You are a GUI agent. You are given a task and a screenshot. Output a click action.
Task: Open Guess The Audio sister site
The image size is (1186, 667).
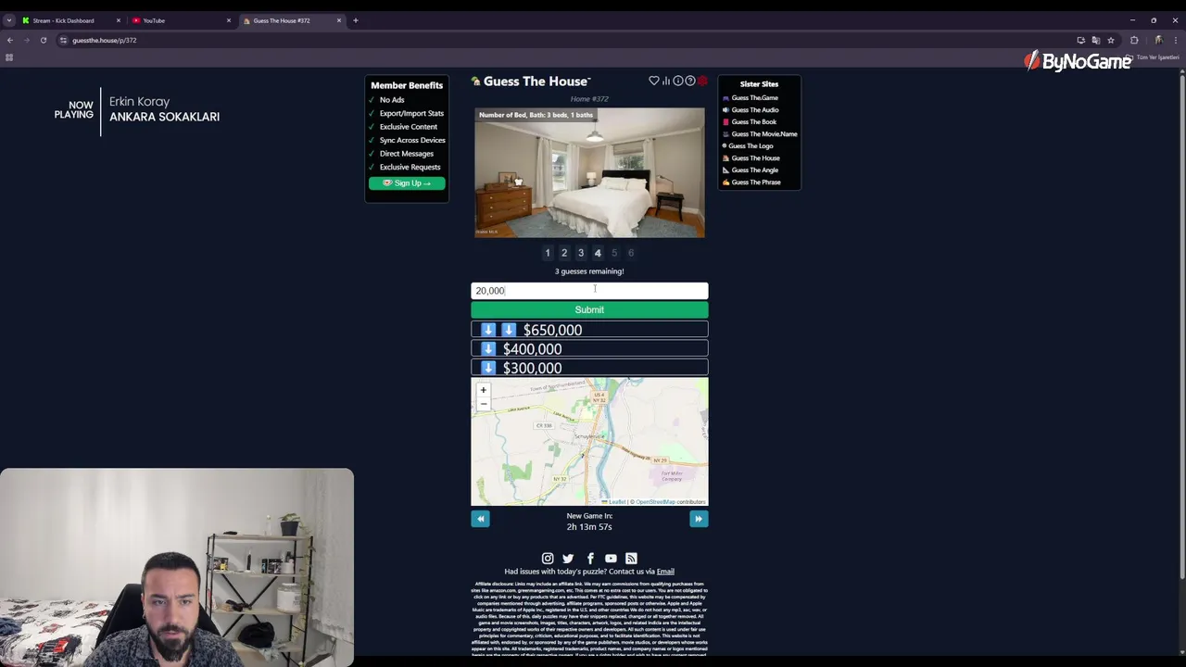[754, 110]
